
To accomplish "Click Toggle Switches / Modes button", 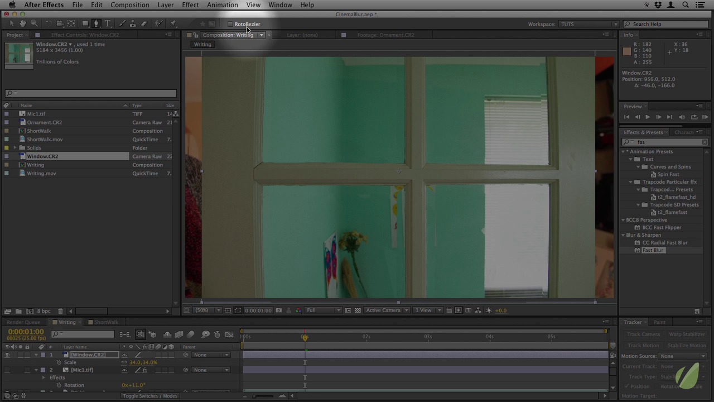I will 149,396.
